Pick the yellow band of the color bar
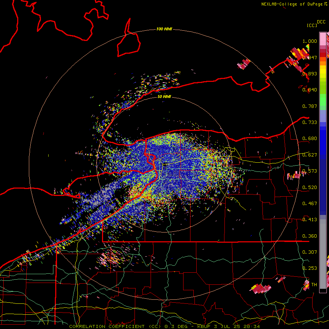 pyautogui.click(x=323, y=71)
